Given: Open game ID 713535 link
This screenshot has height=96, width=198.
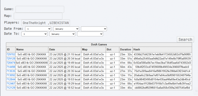Looking at the screenshot, I should [11, 71].
